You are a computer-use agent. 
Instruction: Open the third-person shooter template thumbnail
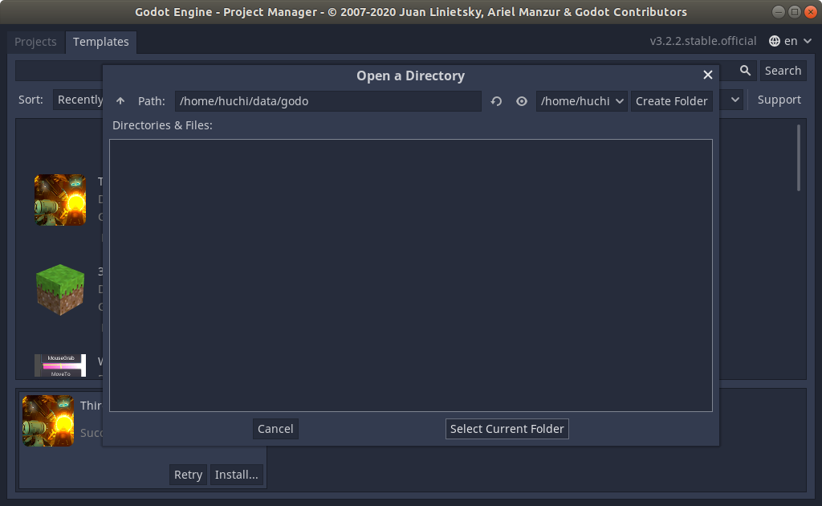pyautogui.click(x=60, y=200)
